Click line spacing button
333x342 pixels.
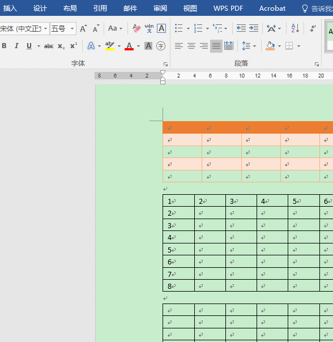(246, 46)
